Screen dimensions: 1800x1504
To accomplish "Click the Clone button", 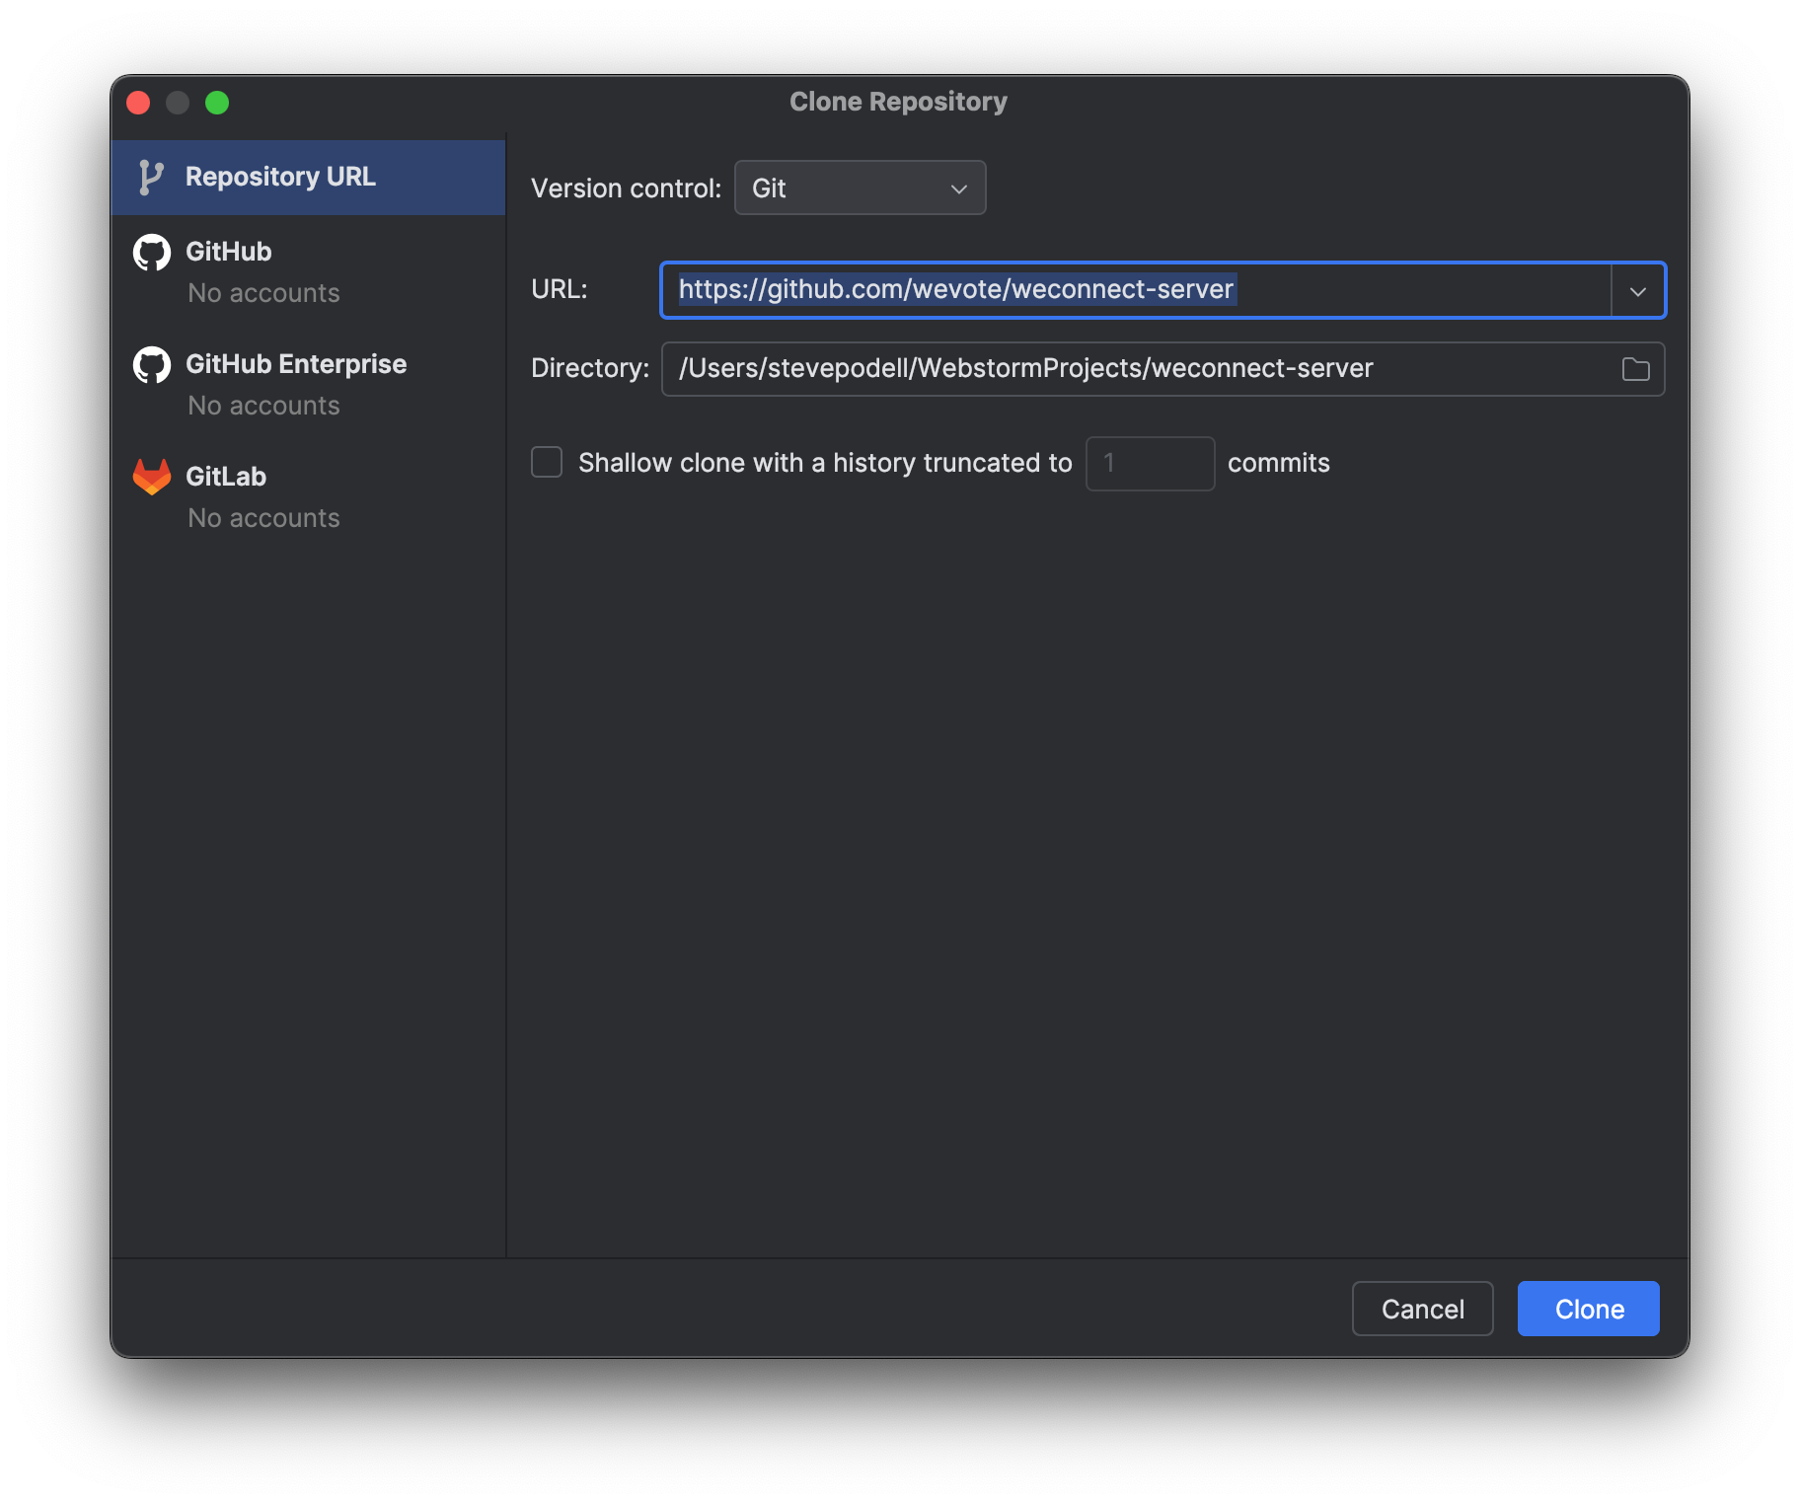I will [x=1588, y=1309].
